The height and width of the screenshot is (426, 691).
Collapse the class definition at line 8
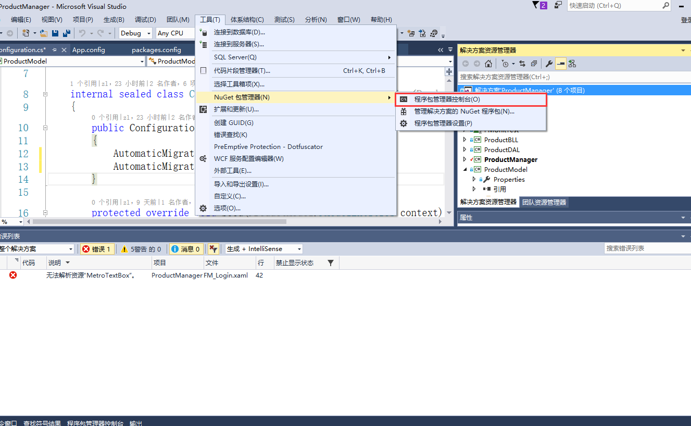[45, 94]
